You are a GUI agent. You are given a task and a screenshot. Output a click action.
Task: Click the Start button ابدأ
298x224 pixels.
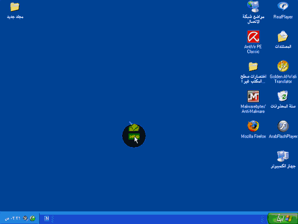(x=283, y=218)
